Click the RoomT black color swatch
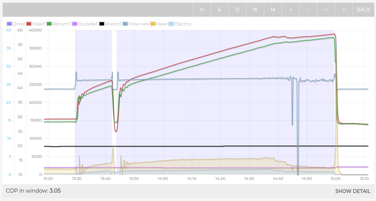The width and height of the screenshot is (376, 201). click(102, 24)
